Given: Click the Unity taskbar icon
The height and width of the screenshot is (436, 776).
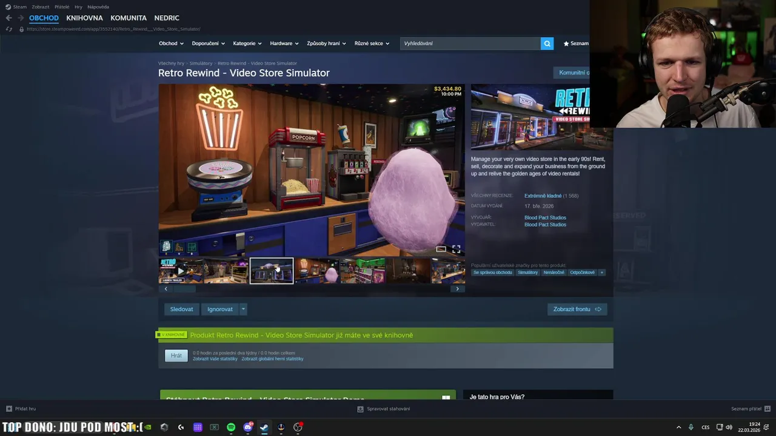Looking at the screenshot, I should click(164, 427).
